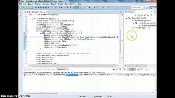Toggle Show Console on standard error change
175x98 pixels.
click(x=134, y=69)
